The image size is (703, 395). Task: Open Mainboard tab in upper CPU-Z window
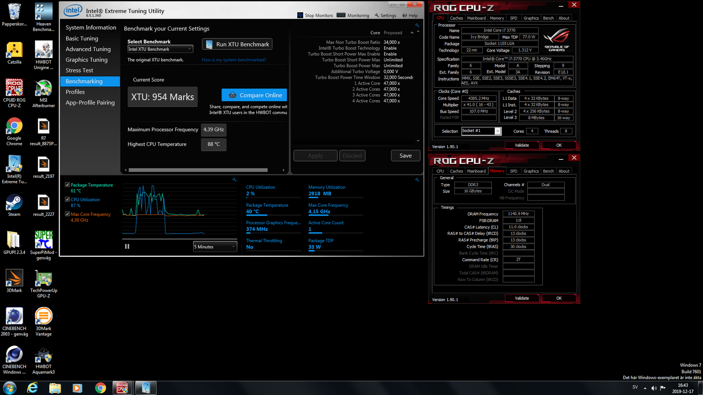[x=476, y=18]
